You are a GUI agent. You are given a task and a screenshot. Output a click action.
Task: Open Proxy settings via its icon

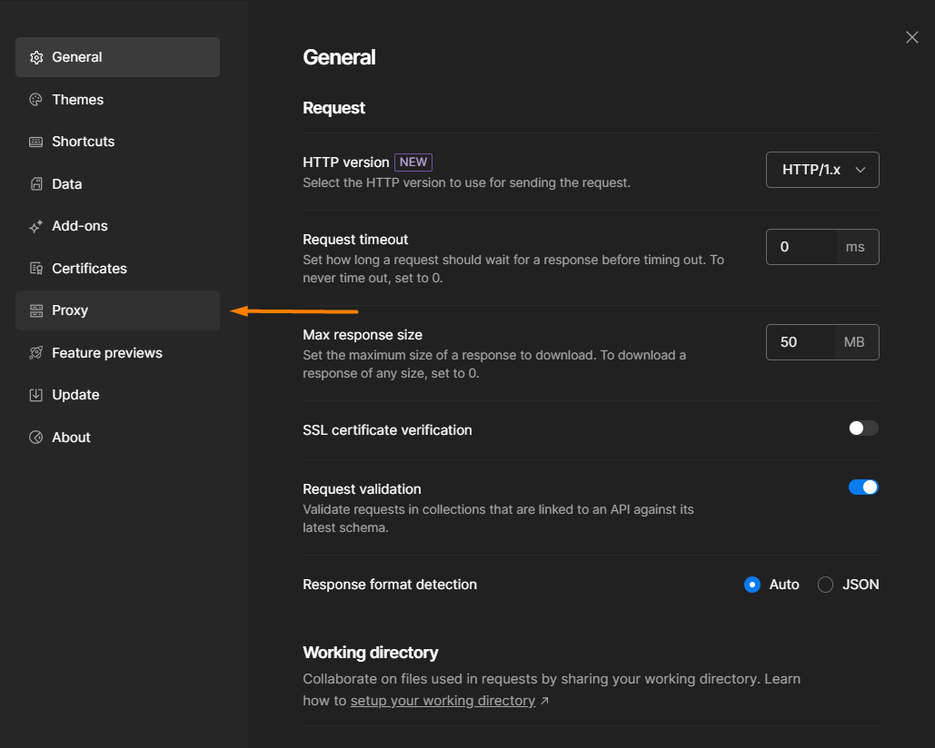pos(36,310)
